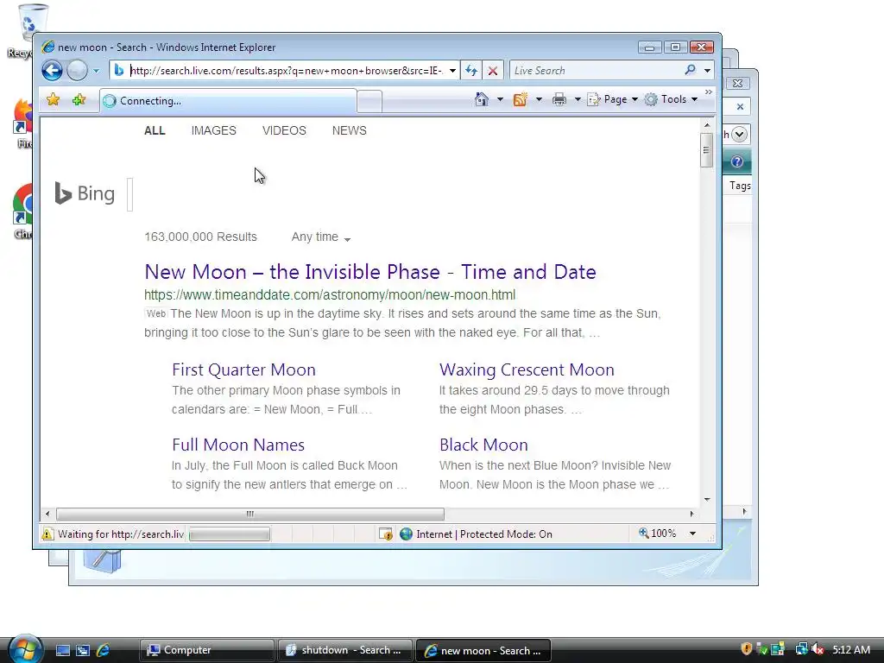Click Internet | Protected Mode: On text
The width and height of the screenshot is (884, 663).
click(484, 534)
